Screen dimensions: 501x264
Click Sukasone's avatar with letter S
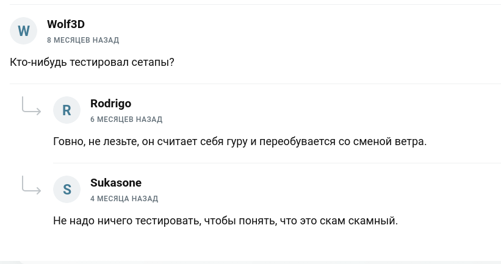click(67, 189)
